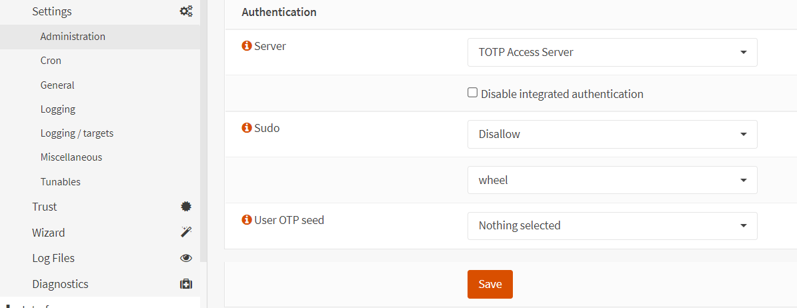Click the Settings gears icon

click(186, 11)
